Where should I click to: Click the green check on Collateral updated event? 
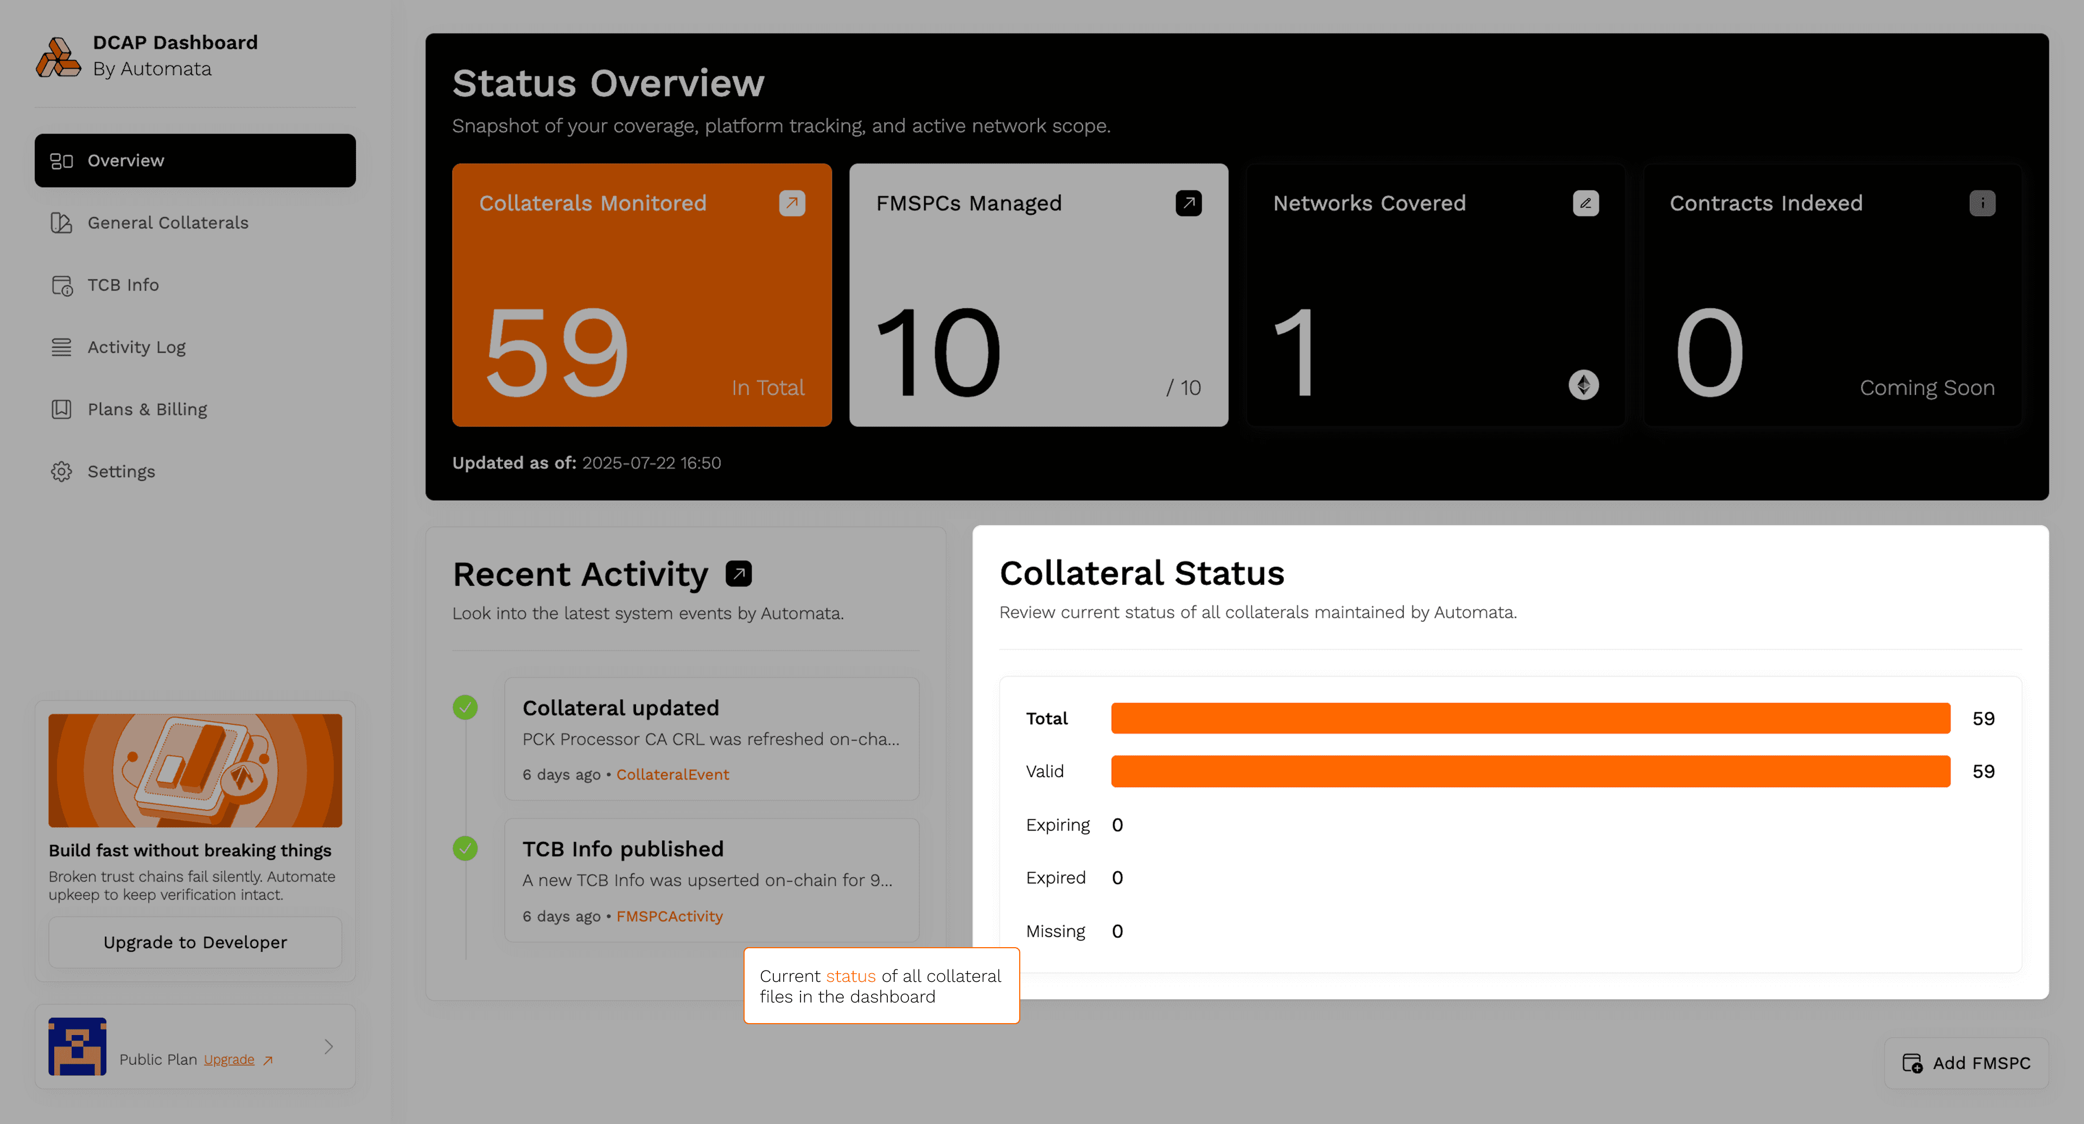pyautogui.click(x=465, y=706)
